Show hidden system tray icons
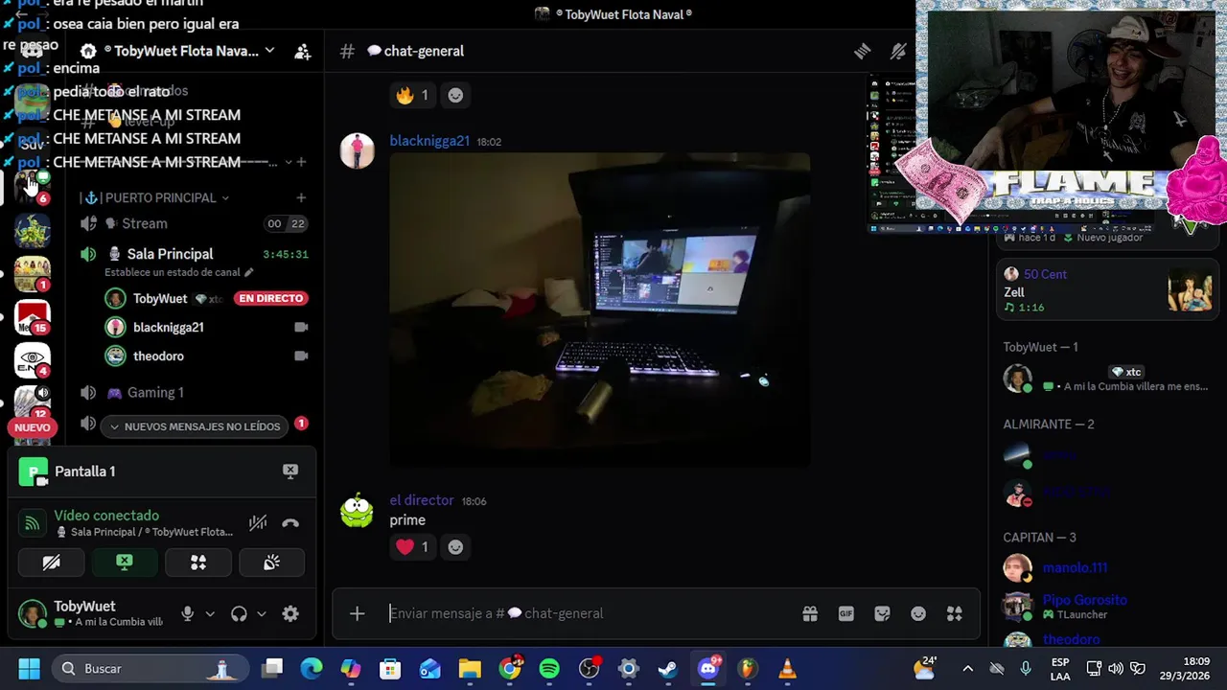The image size is (1227, 690). click(x=967, y=669)
